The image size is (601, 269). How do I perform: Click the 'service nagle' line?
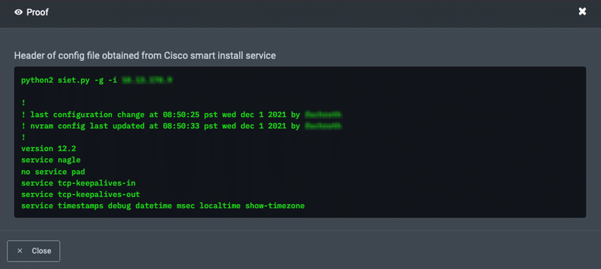click(51, 160)
